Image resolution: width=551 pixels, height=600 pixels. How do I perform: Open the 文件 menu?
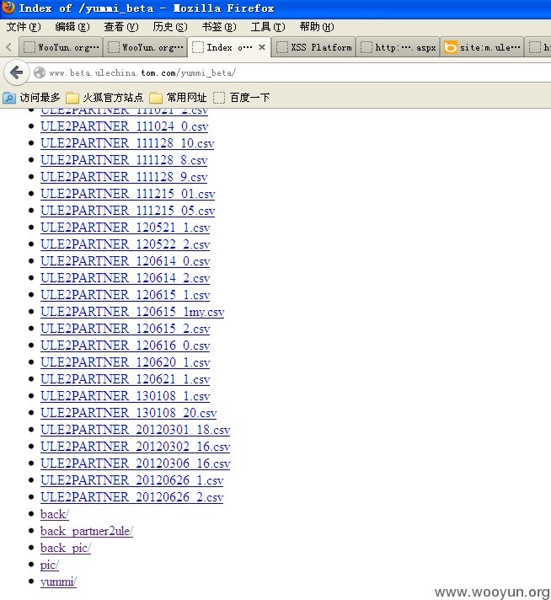point(24,27)
